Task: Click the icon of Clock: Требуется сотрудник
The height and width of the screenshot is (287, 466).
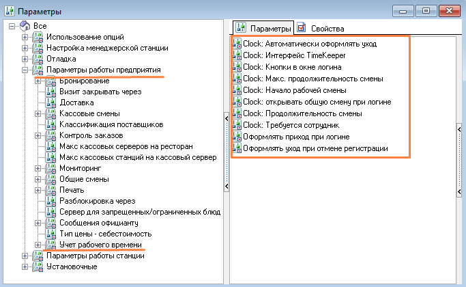Action: pos(237,125)
